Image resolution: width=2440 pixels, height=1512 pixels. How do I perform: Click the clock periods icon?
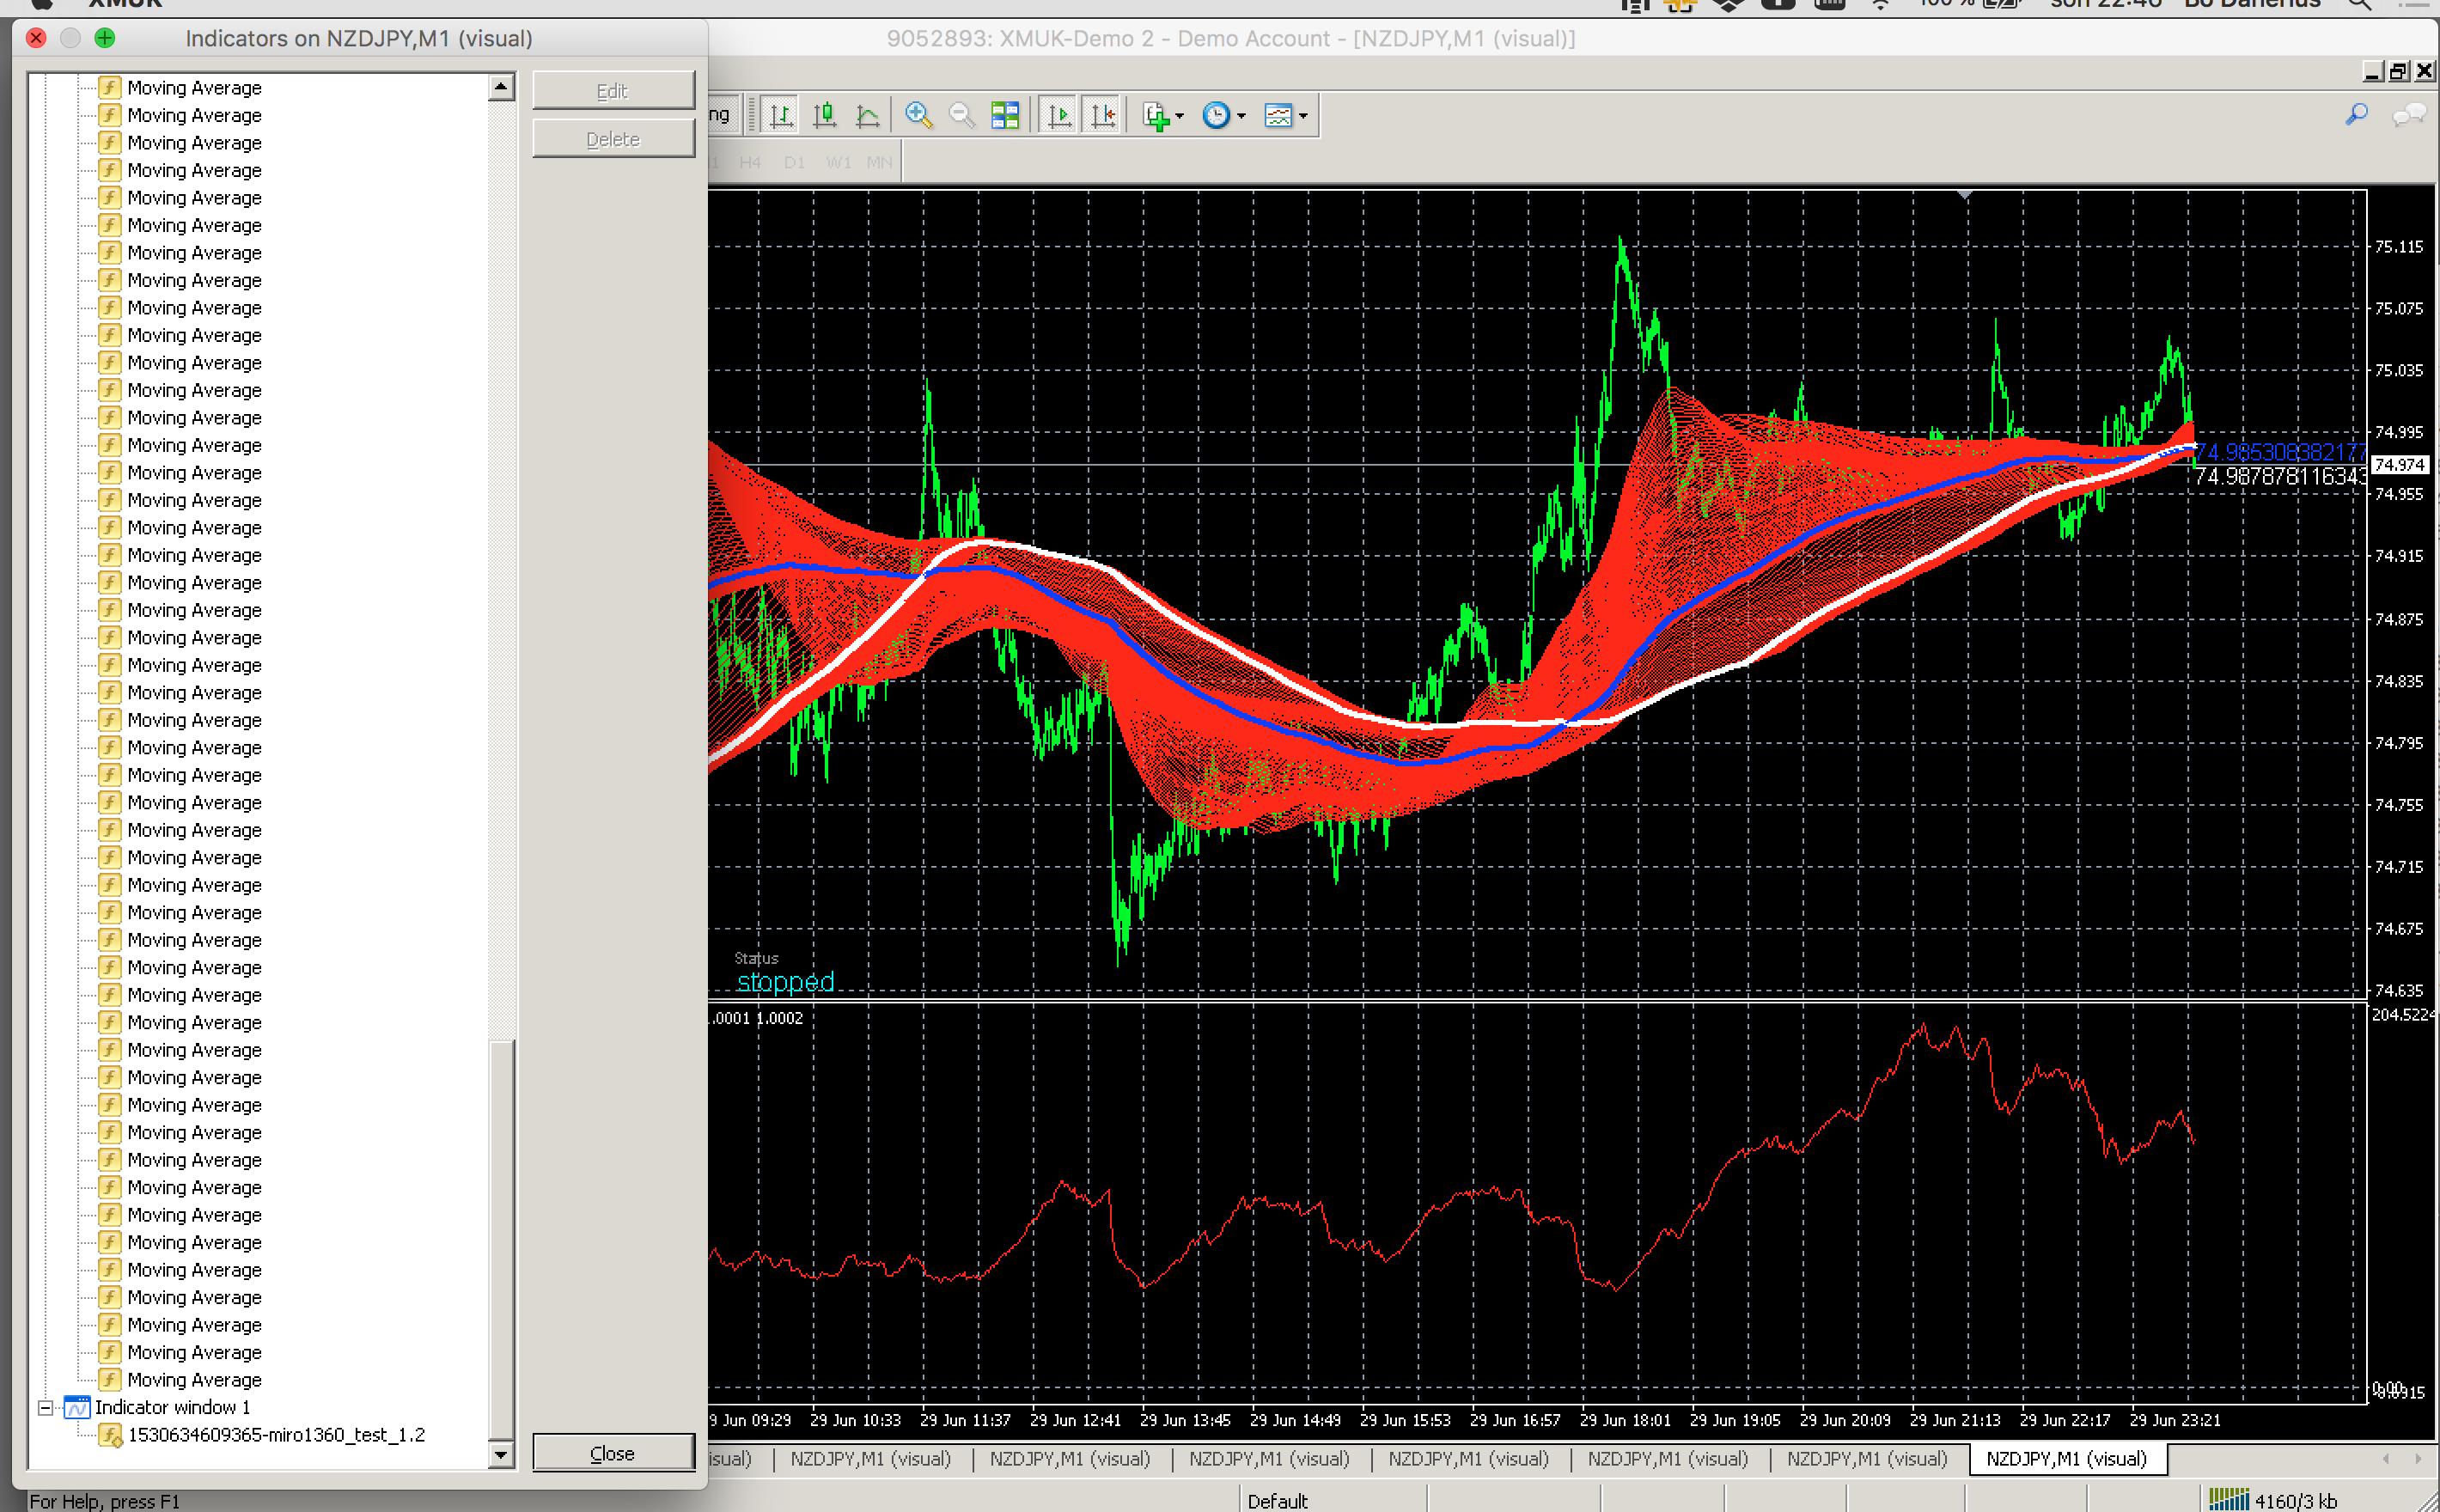point(1216,116)
